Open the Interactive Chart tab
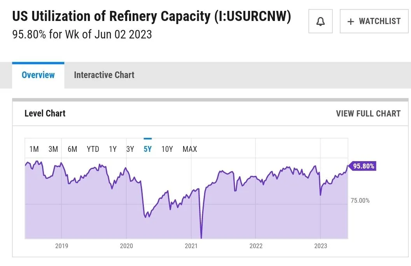Screen dimensions: 411x266 104,75
